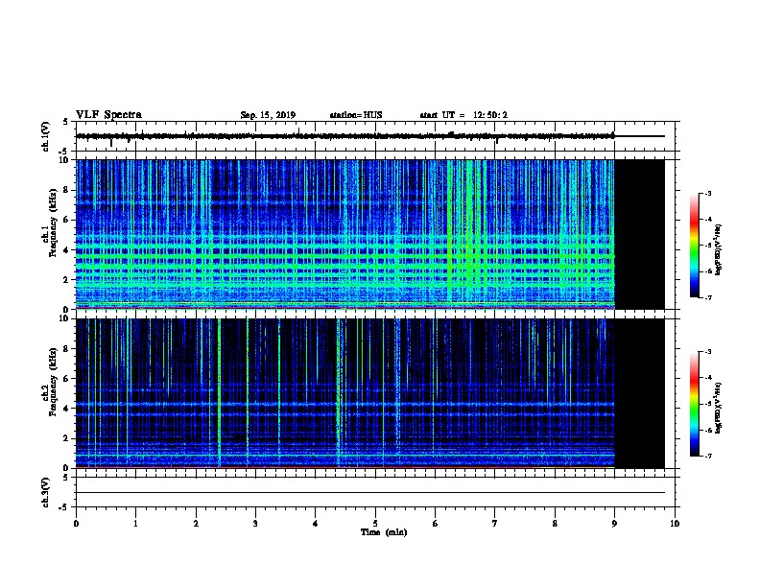
Task: Click the ch.2 spectrogram color bar
Action: click(x=695, y=404)
